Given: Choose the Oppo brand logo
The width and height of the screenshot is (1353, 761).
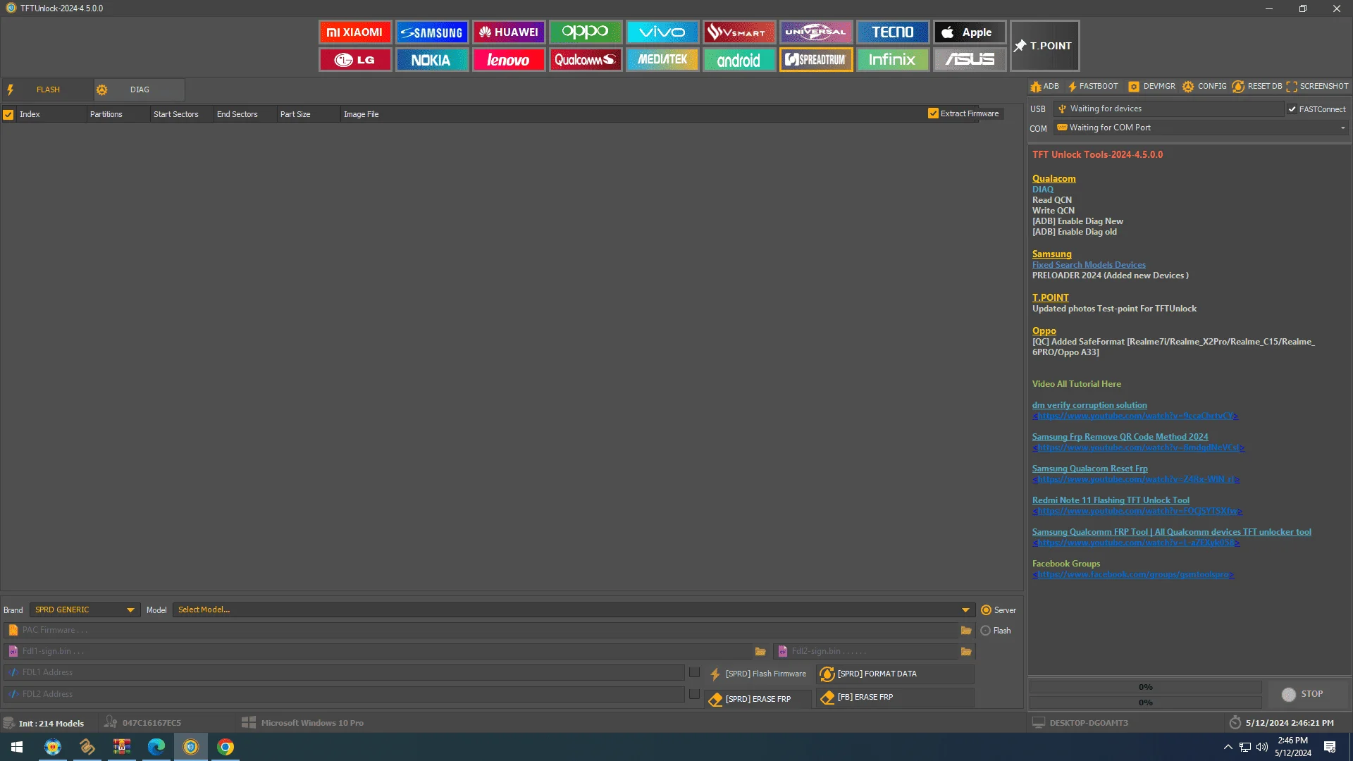Looking at the screenshot, I should [586, 32].
